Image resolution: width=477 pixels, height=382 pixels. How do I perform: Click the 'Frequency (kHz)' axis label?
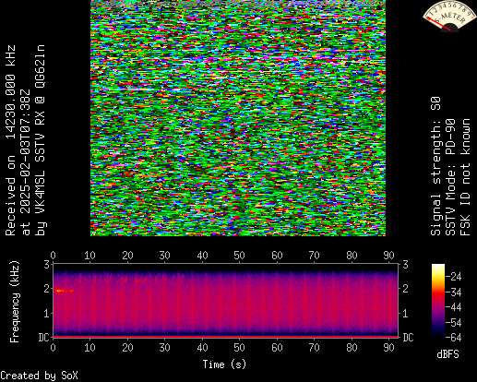point(15,302)
